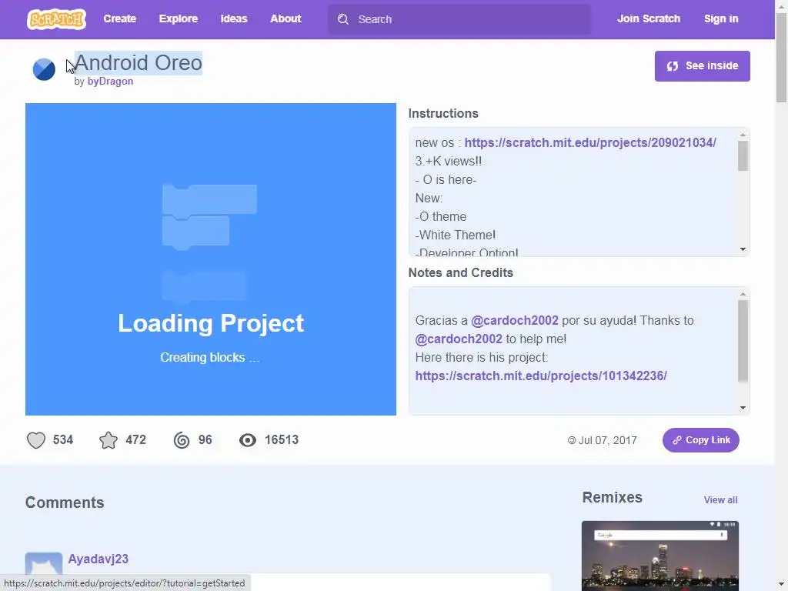
Task: Click the search magnifier icon
Action: click(343, 19)
